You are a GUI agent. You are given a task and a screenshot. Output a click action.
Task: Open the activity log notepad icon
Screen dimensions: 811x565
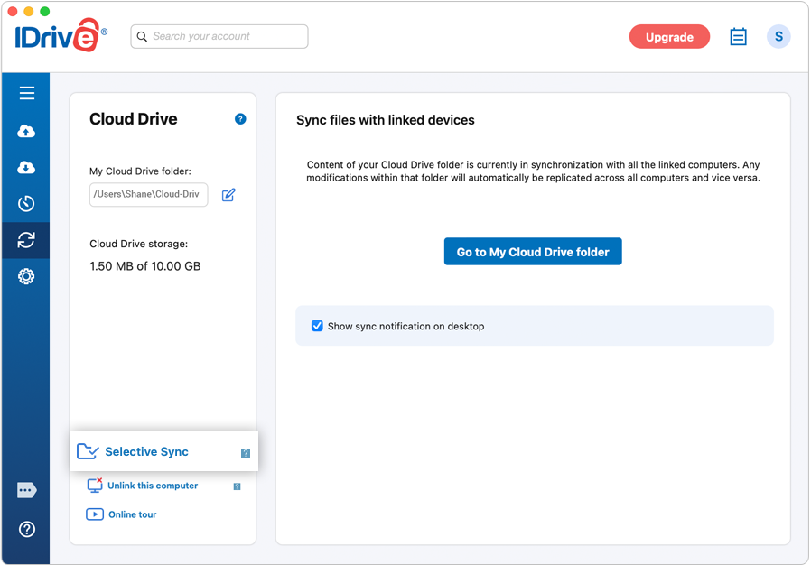tap(738, 37)
